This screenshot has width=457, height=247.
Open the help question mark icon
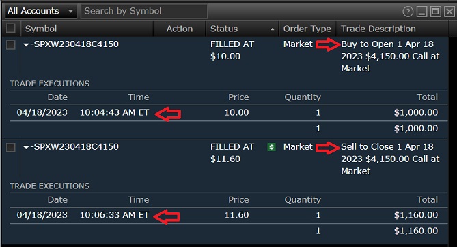coord(408,12)
